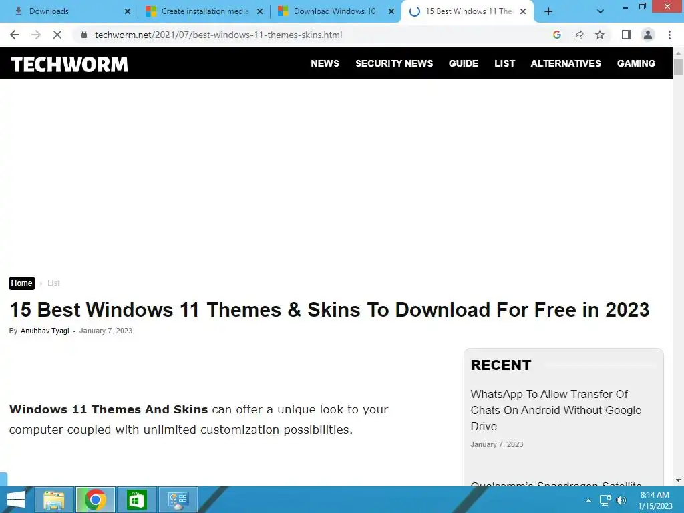Click the RECENT sidebar heading
Image resolution: width=684 pixels, height=513 pixels.
[x=501, y=365]
